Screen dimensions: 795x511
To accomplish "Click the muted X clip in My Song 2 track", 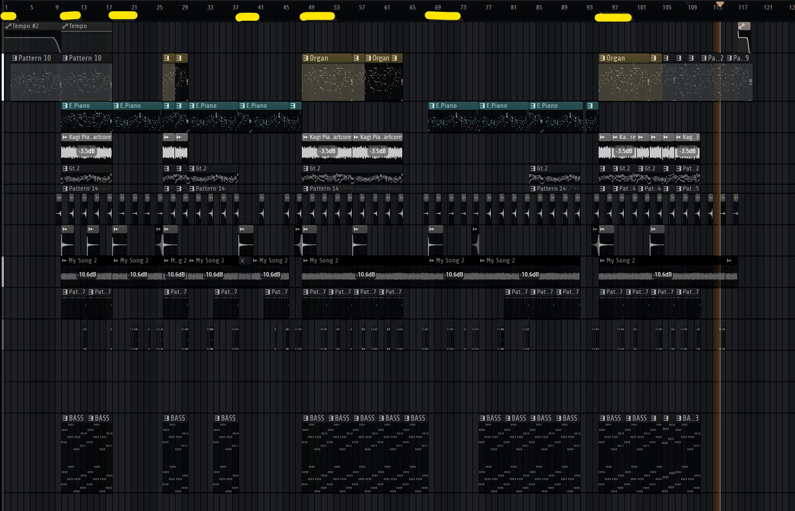I will coord(242,261).
